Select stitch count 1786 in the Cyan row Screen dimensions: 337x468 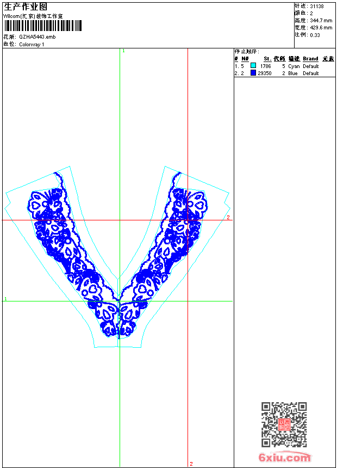coord(265,66)
